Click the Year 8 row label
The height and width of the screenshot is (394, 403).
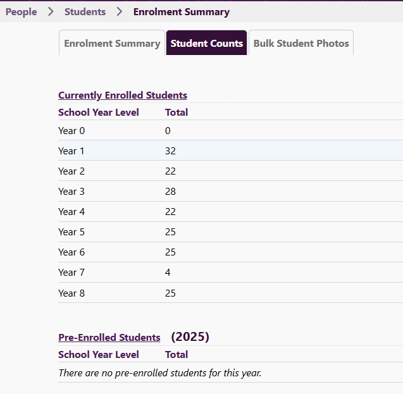[71, 293]
